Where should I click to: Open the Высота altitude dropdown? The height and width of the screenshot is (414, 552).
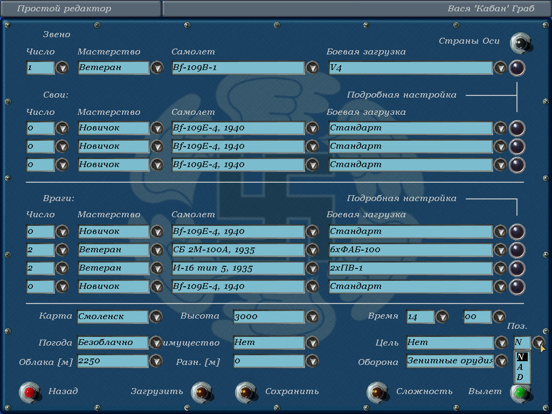312,317
